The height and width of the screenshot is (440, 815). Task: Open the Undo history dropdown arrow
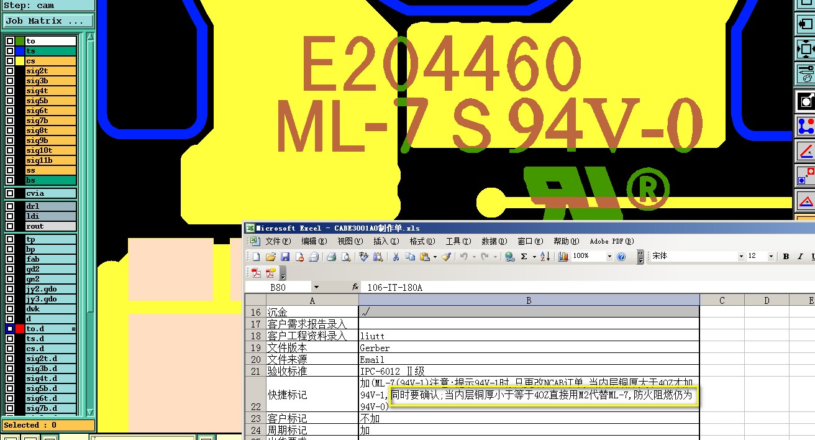point(473,257)
